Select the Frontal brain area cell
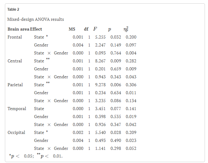Viewport: 208px width, 163px height. [x=15, y=37]
